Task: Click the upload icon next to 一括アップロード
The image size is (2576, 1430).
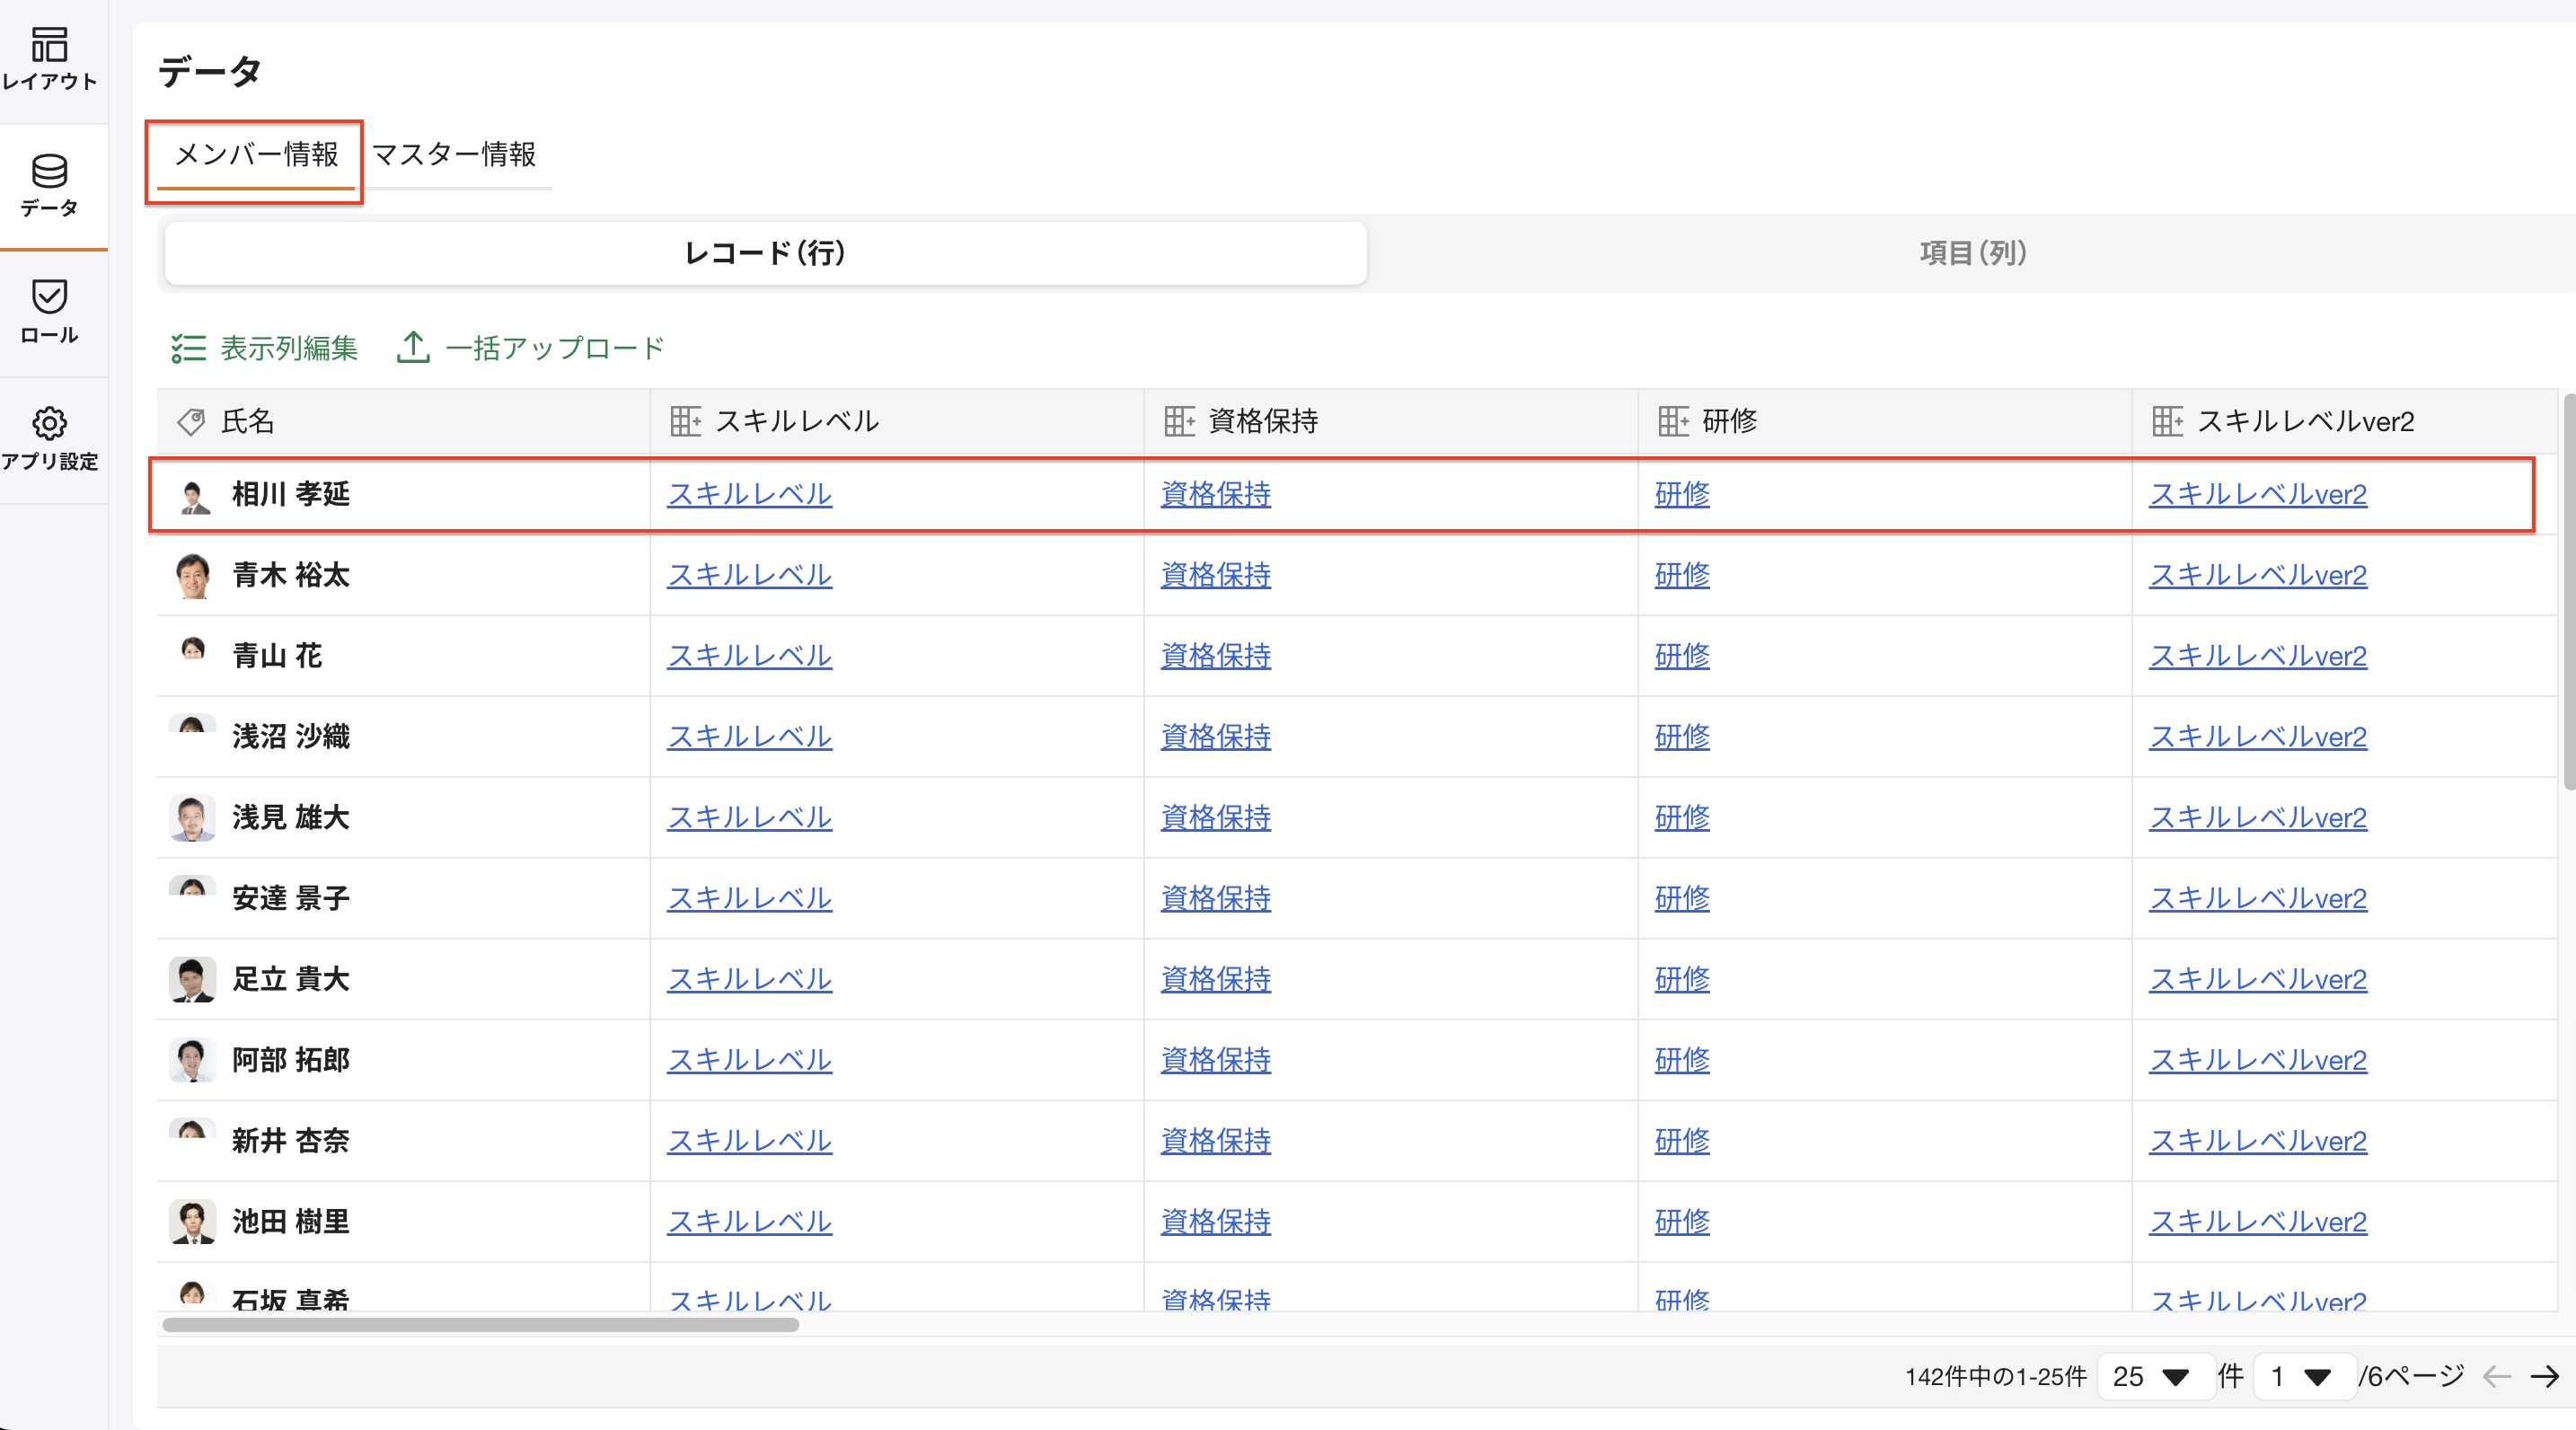Action: click(x=412, y=348)
